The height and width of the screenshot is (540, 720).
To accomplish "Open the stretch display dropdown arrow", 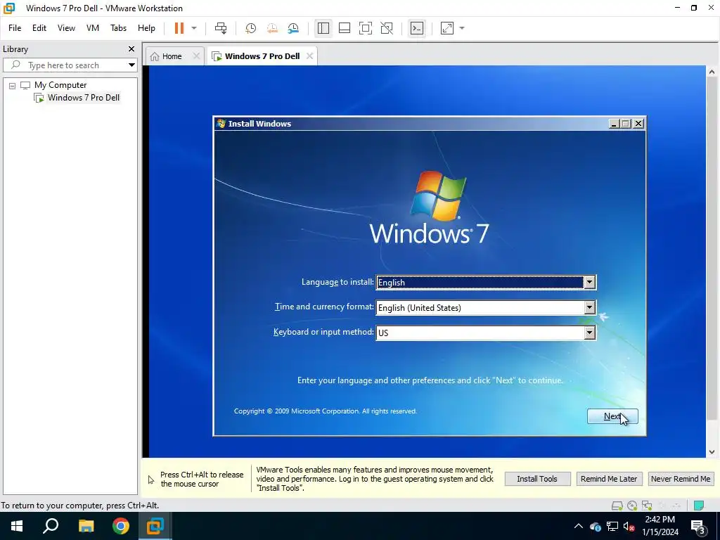I will pos(462,28).
